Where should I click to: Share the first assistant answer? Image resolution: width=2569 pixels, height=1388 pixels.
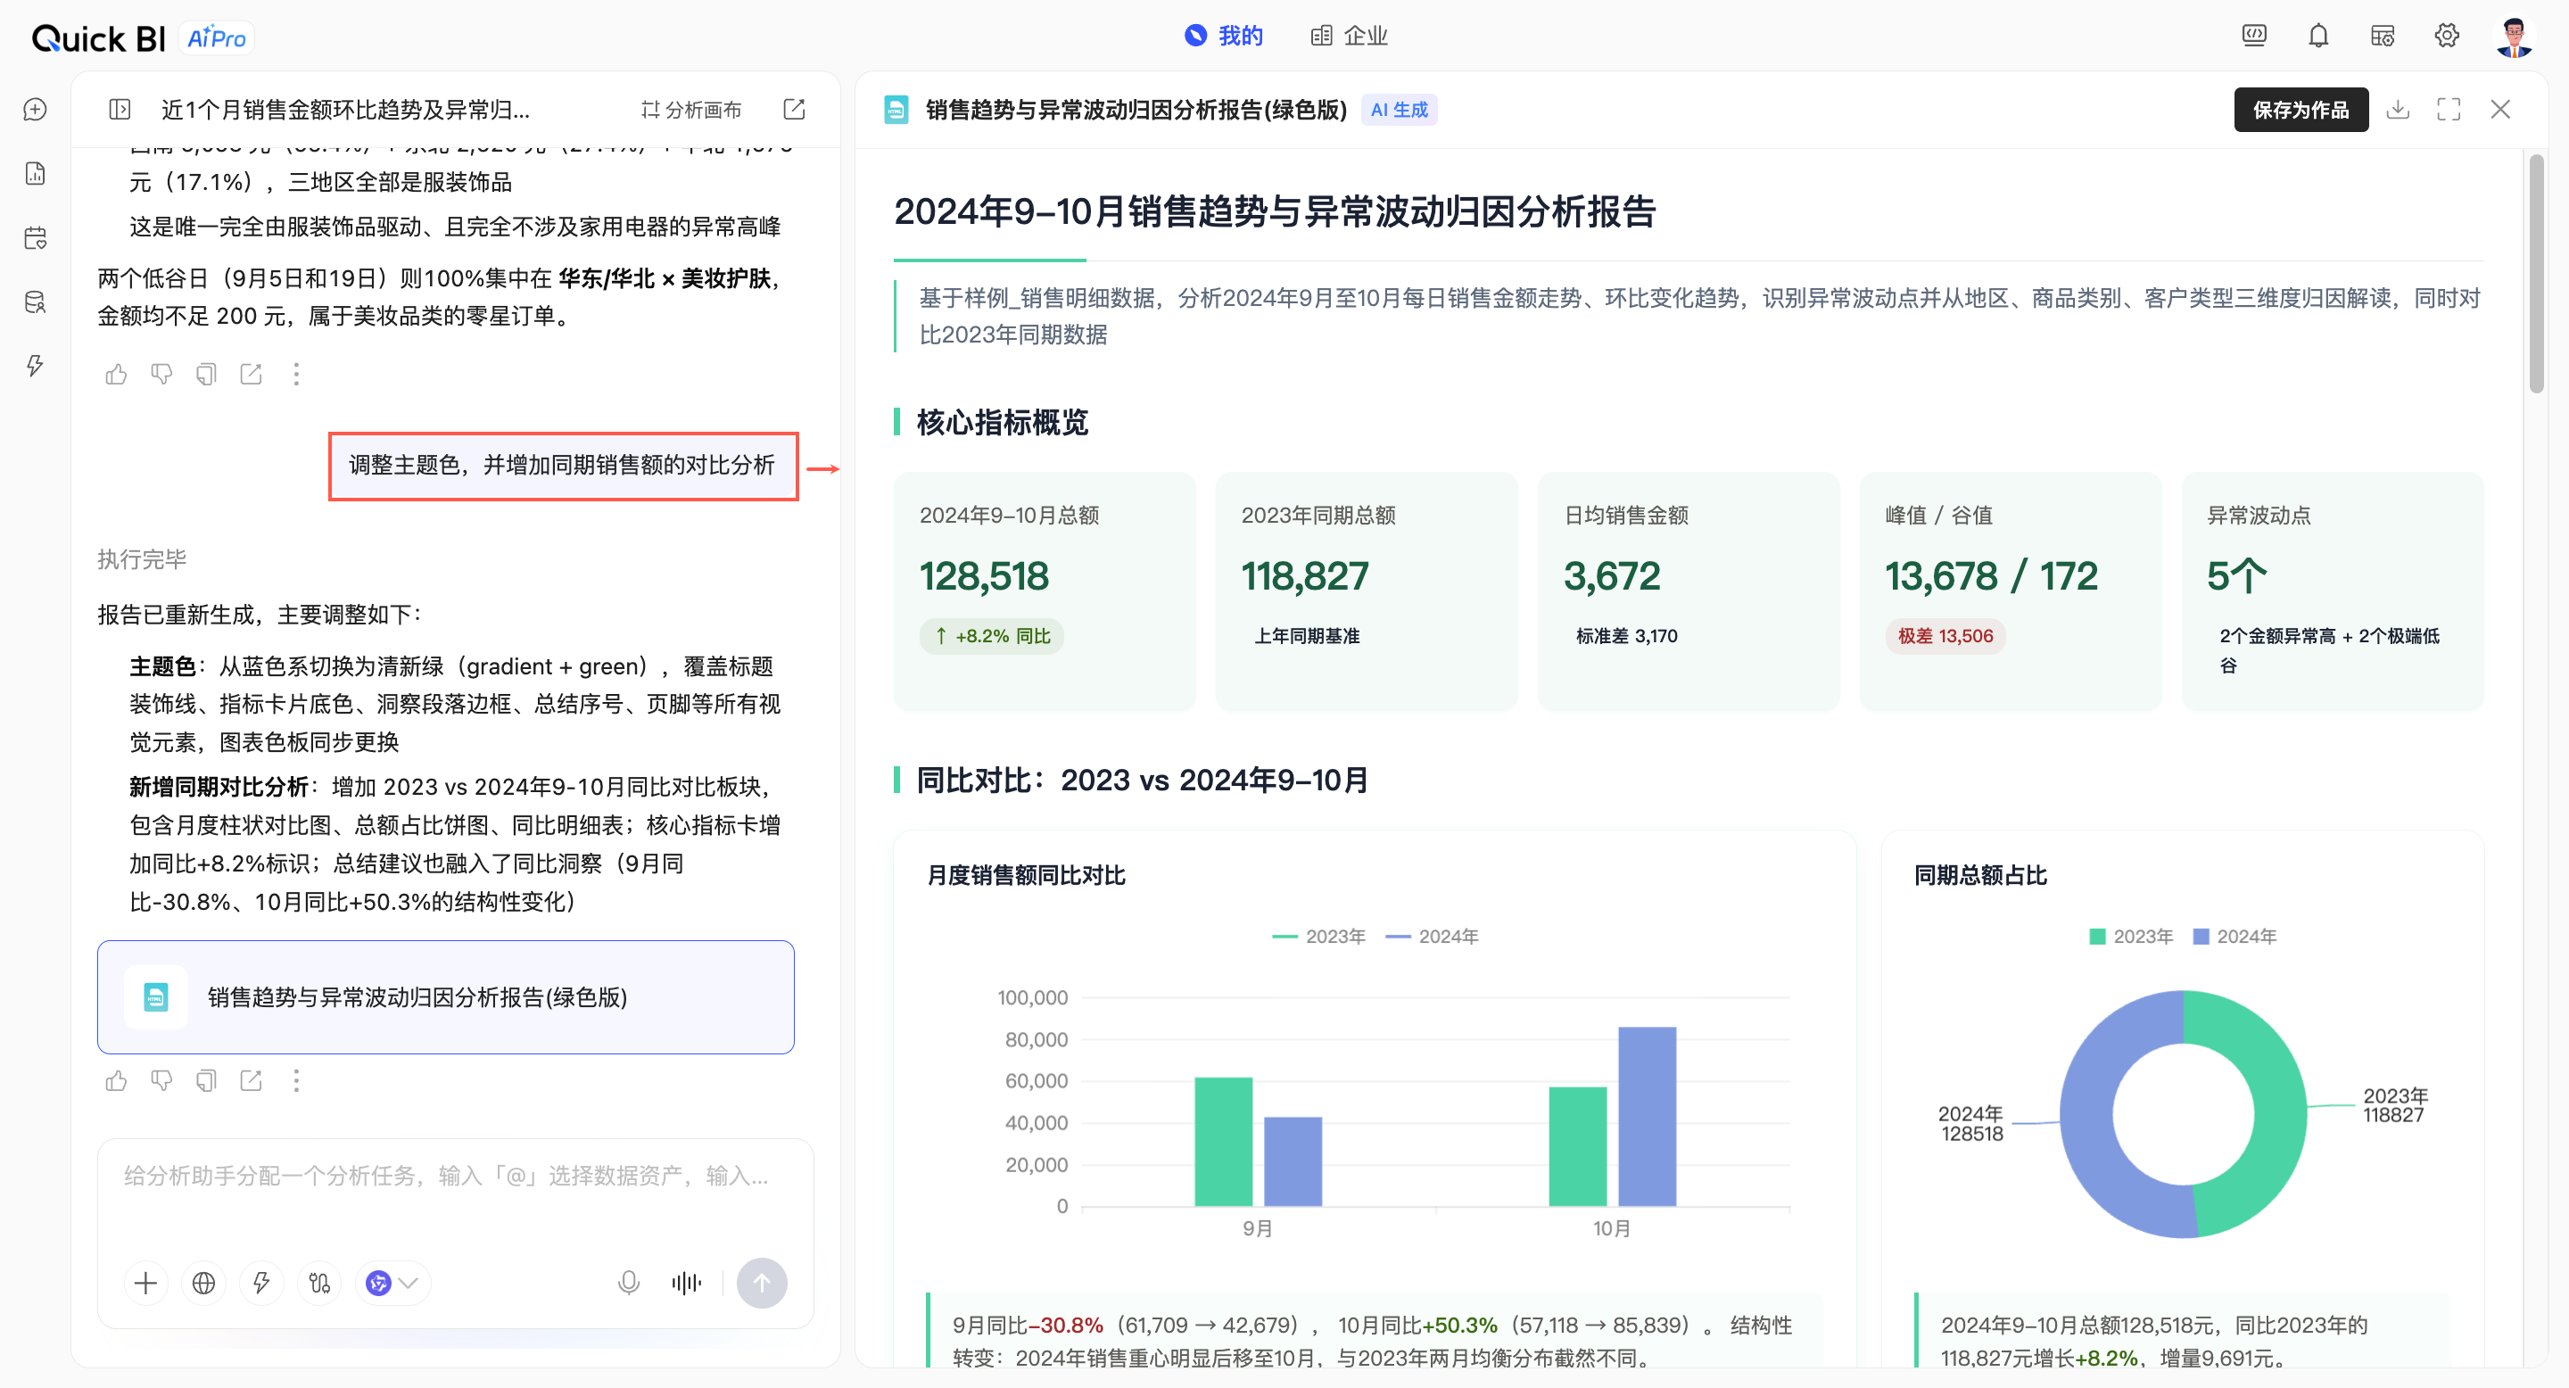(x=252, y=374)
